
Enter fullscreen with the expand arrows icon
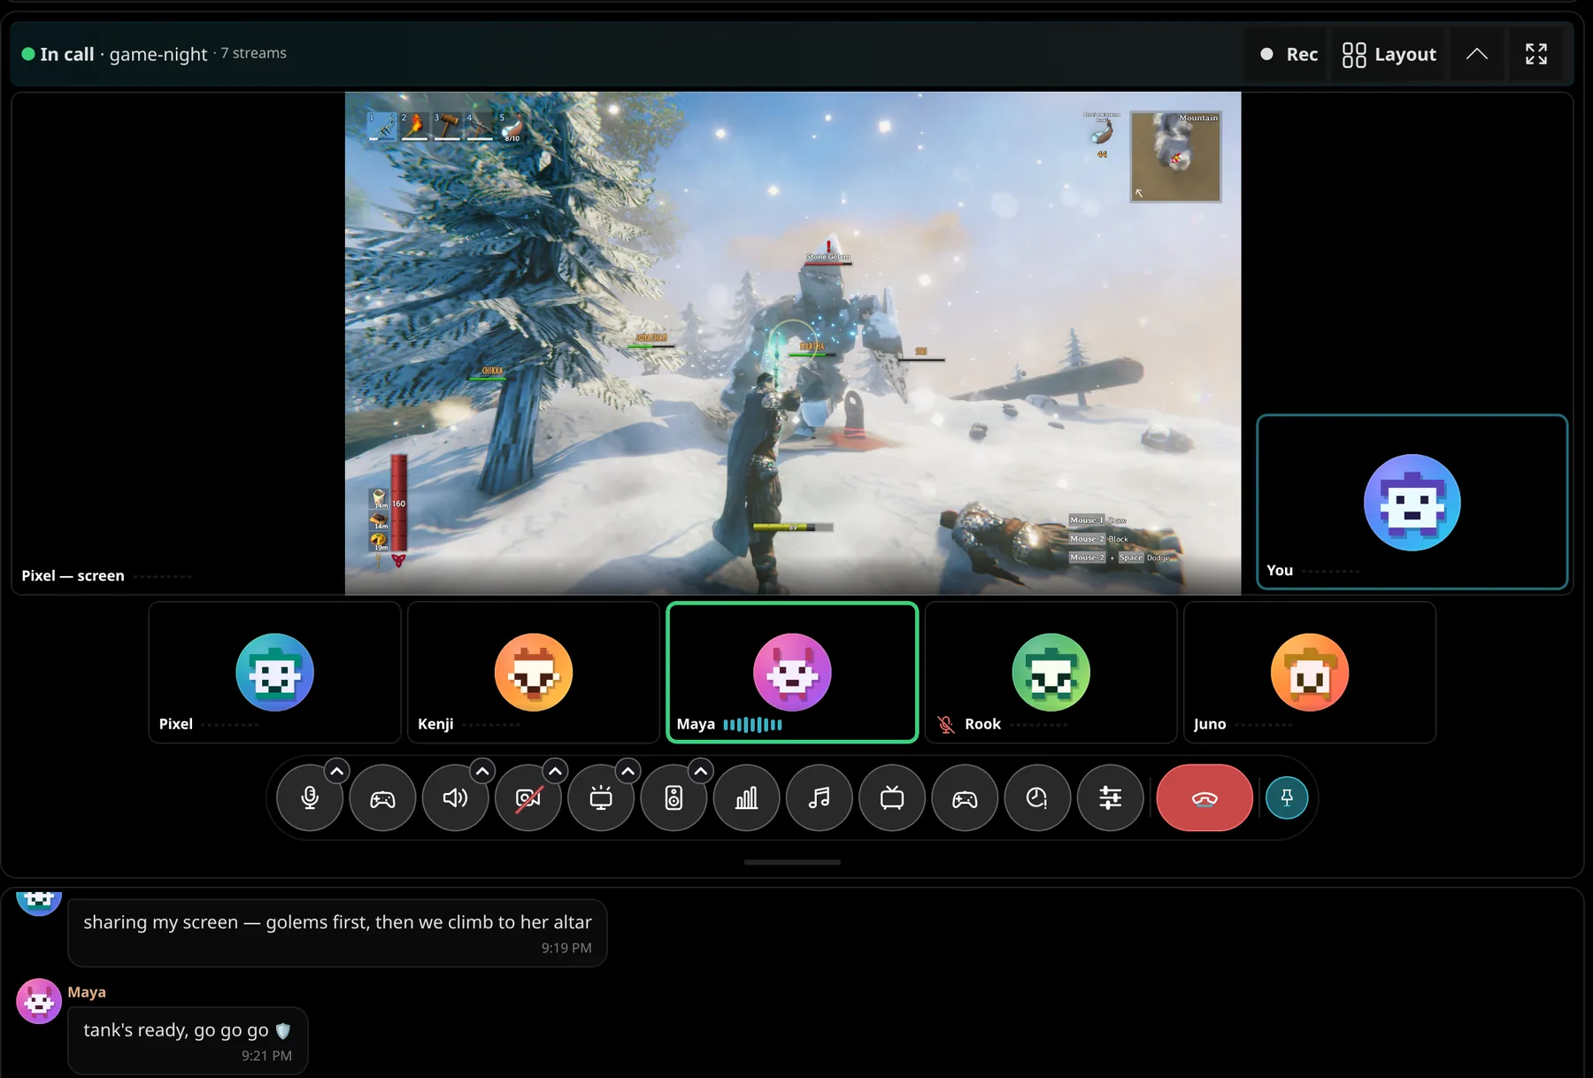click(1536, 54)
